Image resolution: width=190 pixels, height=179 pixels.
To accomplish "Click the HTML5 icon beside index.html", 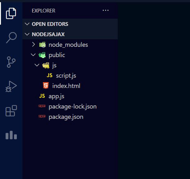I will (46, 85).
